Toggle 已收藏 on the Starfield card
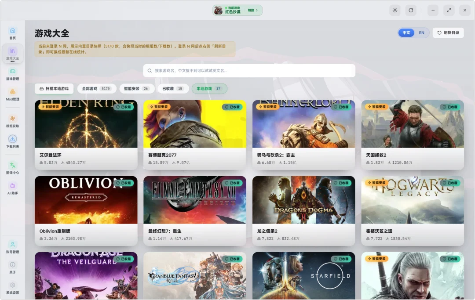 point(341,259)
